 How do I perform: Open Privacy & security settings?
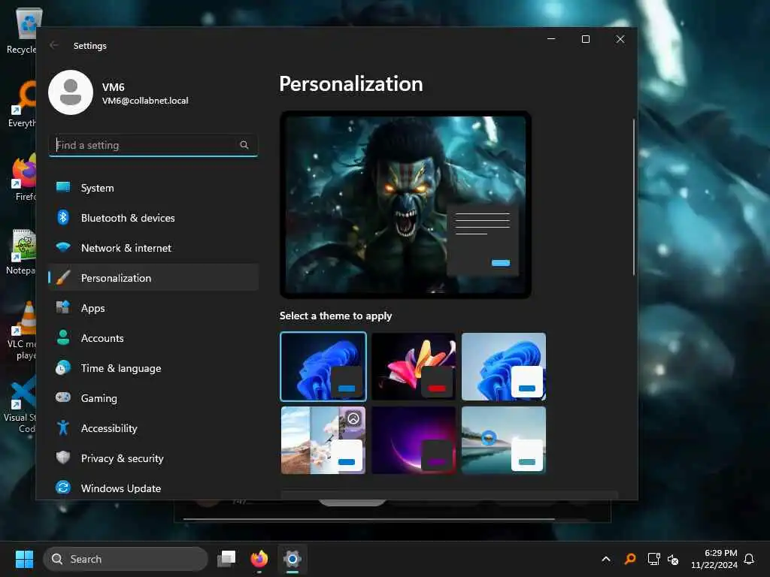click(x=153, y=458)
